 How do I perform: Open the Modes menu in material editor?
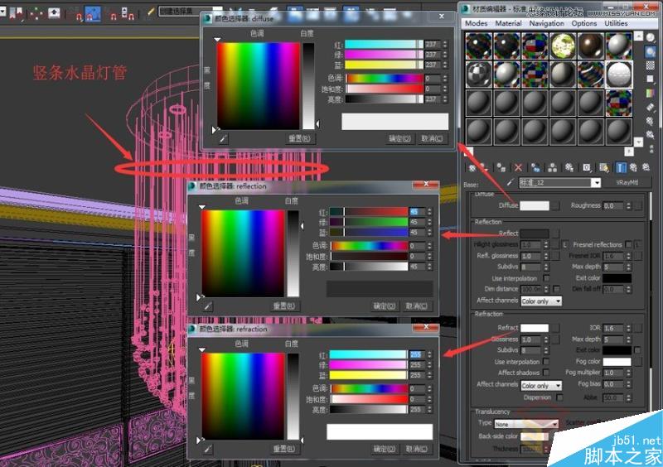point(476,23)
